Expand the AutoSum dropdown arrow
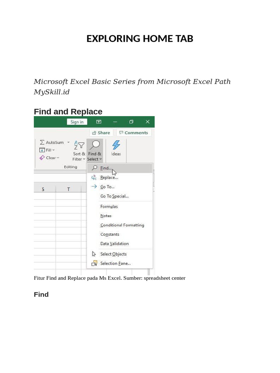The image size is (280, 373). pyautogui.click(x=68, y=142)
